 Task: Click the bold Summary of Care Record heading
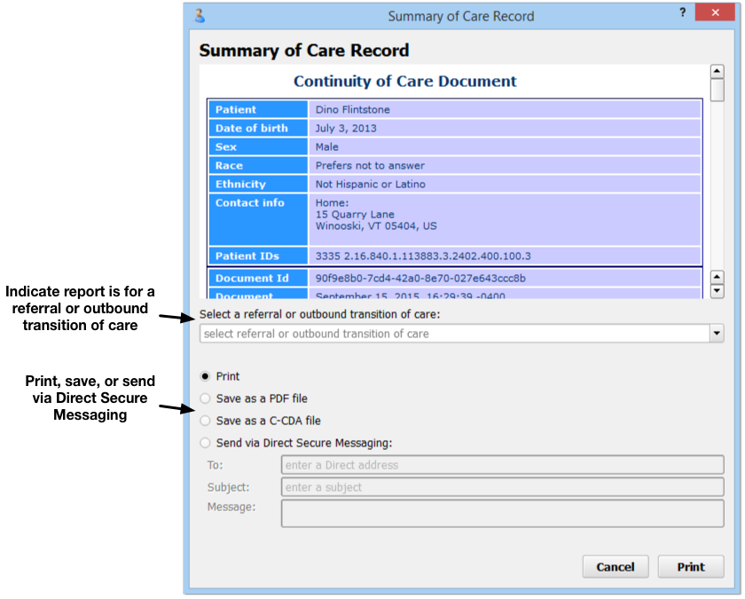point(304,51)
